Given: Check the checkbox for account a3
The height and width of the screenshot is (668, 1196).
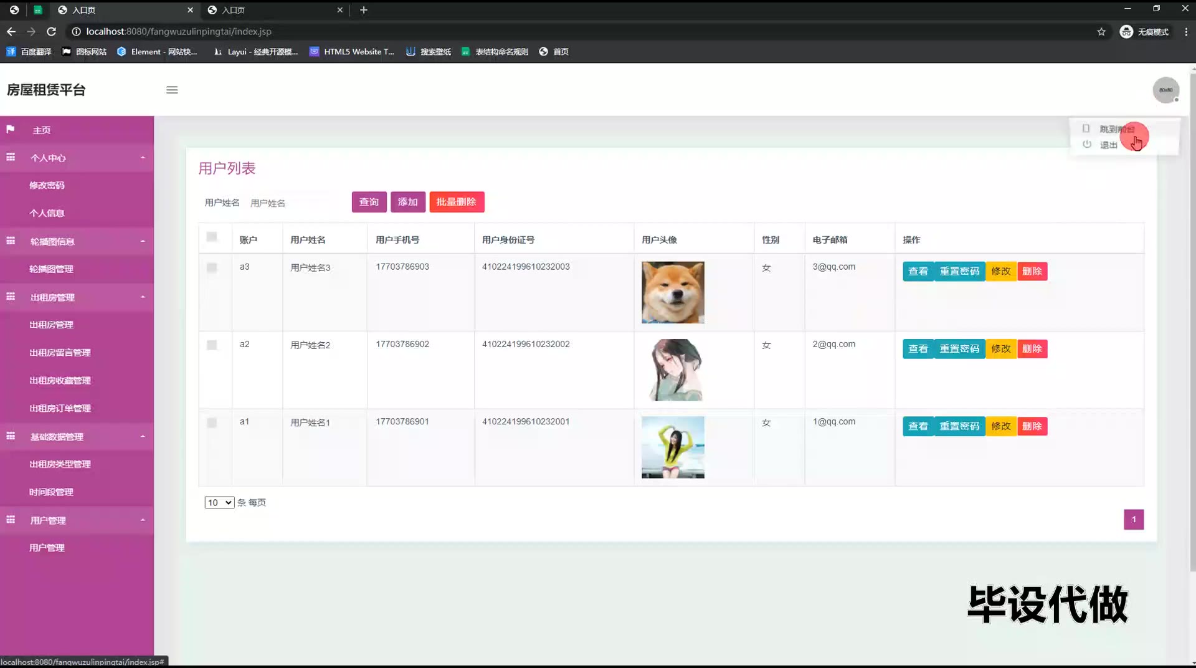Looking at the screenshot, I should click(x=212, y=268).
